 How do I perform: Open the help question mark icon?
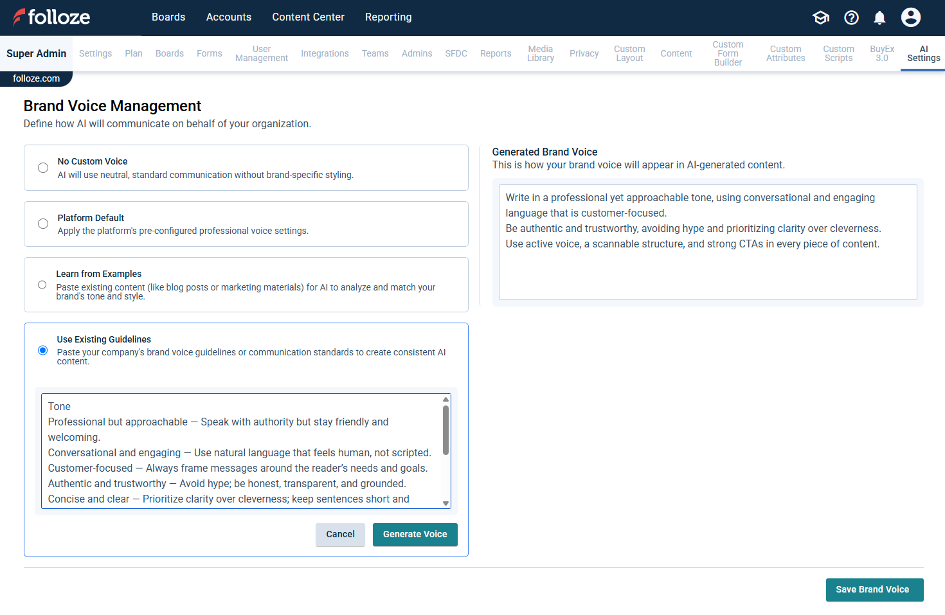click(851, 17)
